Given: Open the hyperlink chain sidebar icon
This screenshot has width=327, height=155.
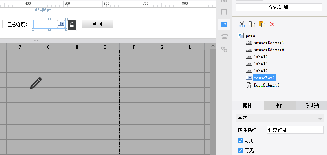Looking at the screenshot, I should coord(224,50).
